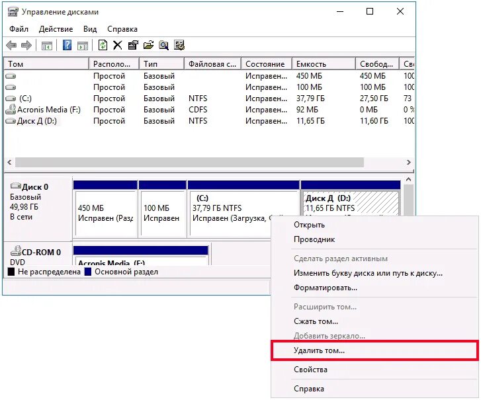Select Сжать том... in context menu
Screen dimensions: 481x400
coord(374,321)
